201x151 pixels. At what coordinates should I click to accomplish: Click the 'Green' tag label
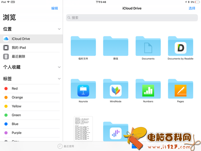(16, 115)
